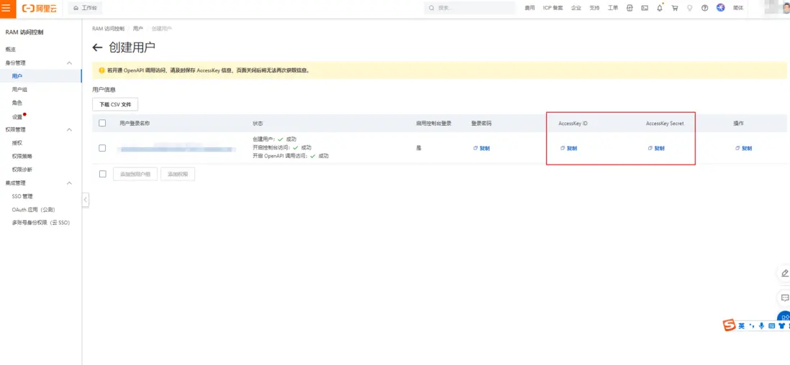Image resolution: width=790 pixels, height=365 pixels.
Task: Check the user row checkbox
Action: click(x=102, y=148)
